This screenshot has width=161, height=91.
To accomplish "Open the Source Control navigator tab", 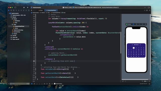I will pyautogui.click(x=11, y=10).
